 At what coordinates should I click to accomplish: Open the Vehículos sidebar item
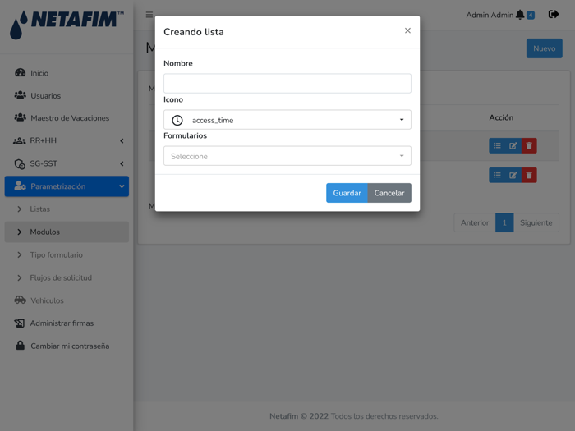click(x=47, y=300)
